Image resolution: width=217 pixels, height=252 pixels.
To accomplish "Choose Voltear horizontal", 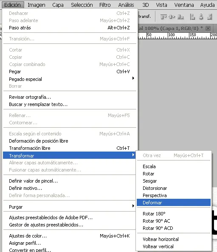I will coord(174,239).
